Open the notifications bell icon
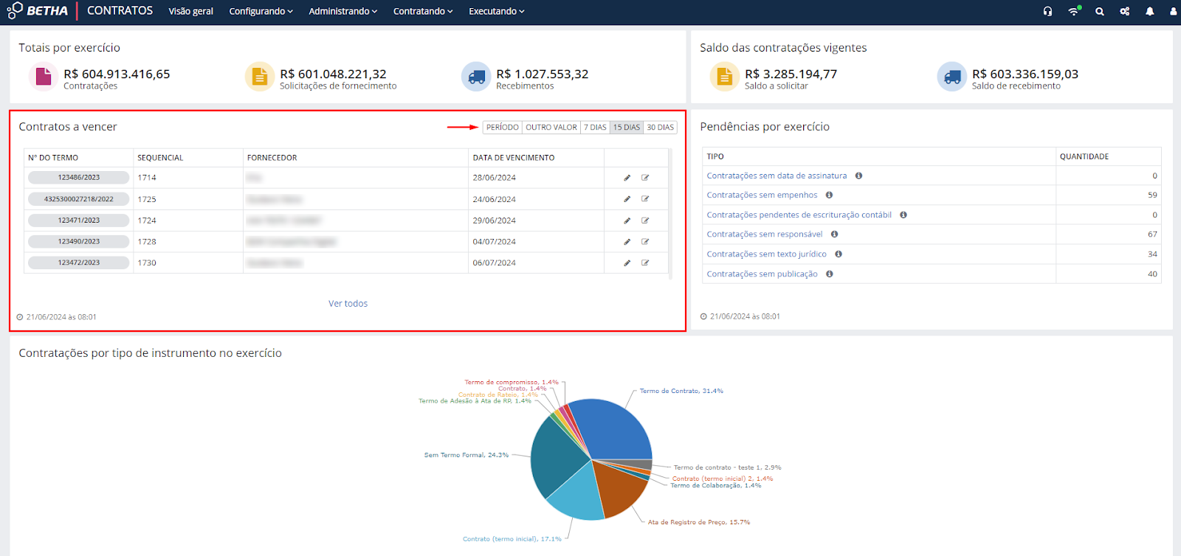Image resolution: width=1181 pixels, height=556 pixels. click(x=1149, y=11)
